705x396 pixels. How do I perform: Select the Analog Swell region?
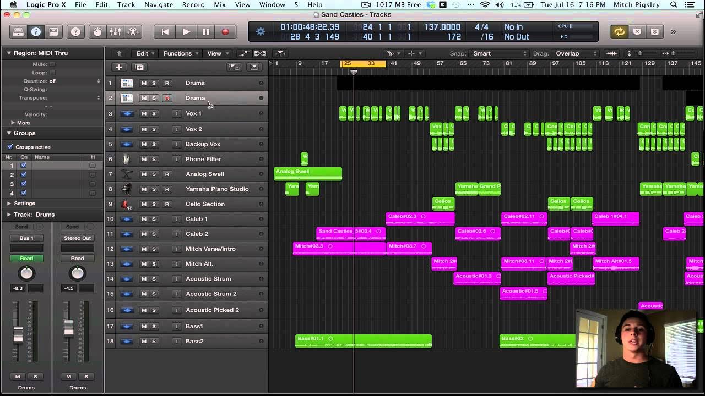tap(308, 174)
